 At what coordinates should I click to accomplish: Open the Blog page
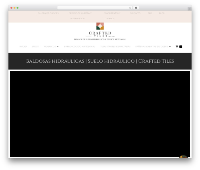(162, 13)
